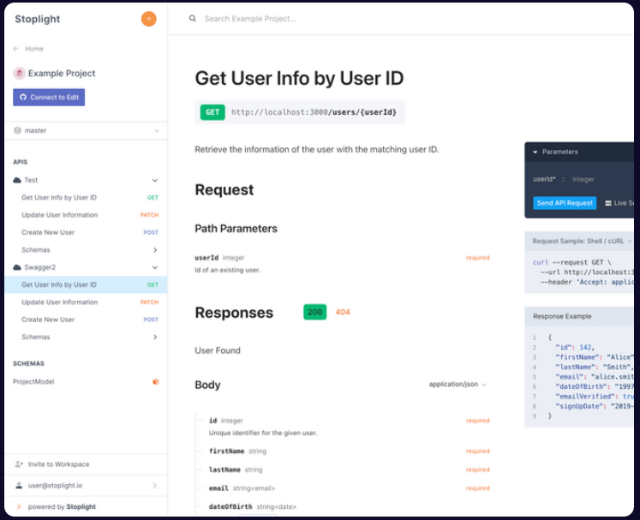Open the Stoplight logo title

point(38,19)
